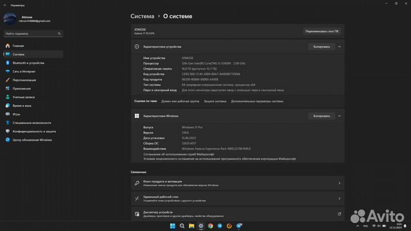Open Условия лицензионного соглашения link
The width and height of the screenshot is (411, 231).
[220, 159]
